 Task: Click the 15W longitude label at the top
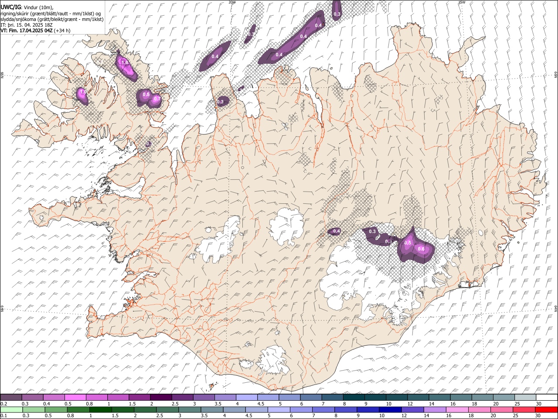point(462,2)
